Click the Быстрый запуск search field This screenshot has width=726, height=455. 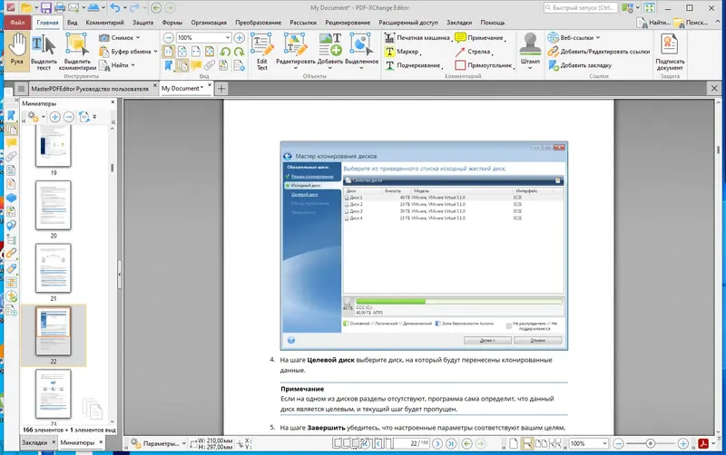(x=580, y=8)
